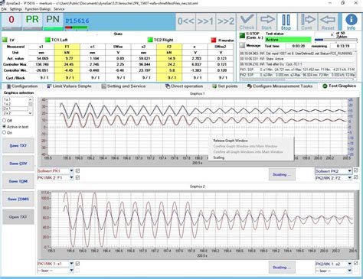Expand the PK1/MK 2: F1 dropdown
Screen dimensions: 363x279
71,177
